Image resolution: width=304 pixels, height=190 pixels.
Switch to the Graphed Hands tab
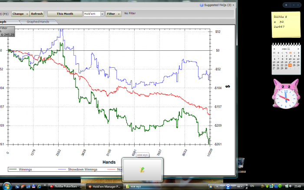click(x=38, y=22)
